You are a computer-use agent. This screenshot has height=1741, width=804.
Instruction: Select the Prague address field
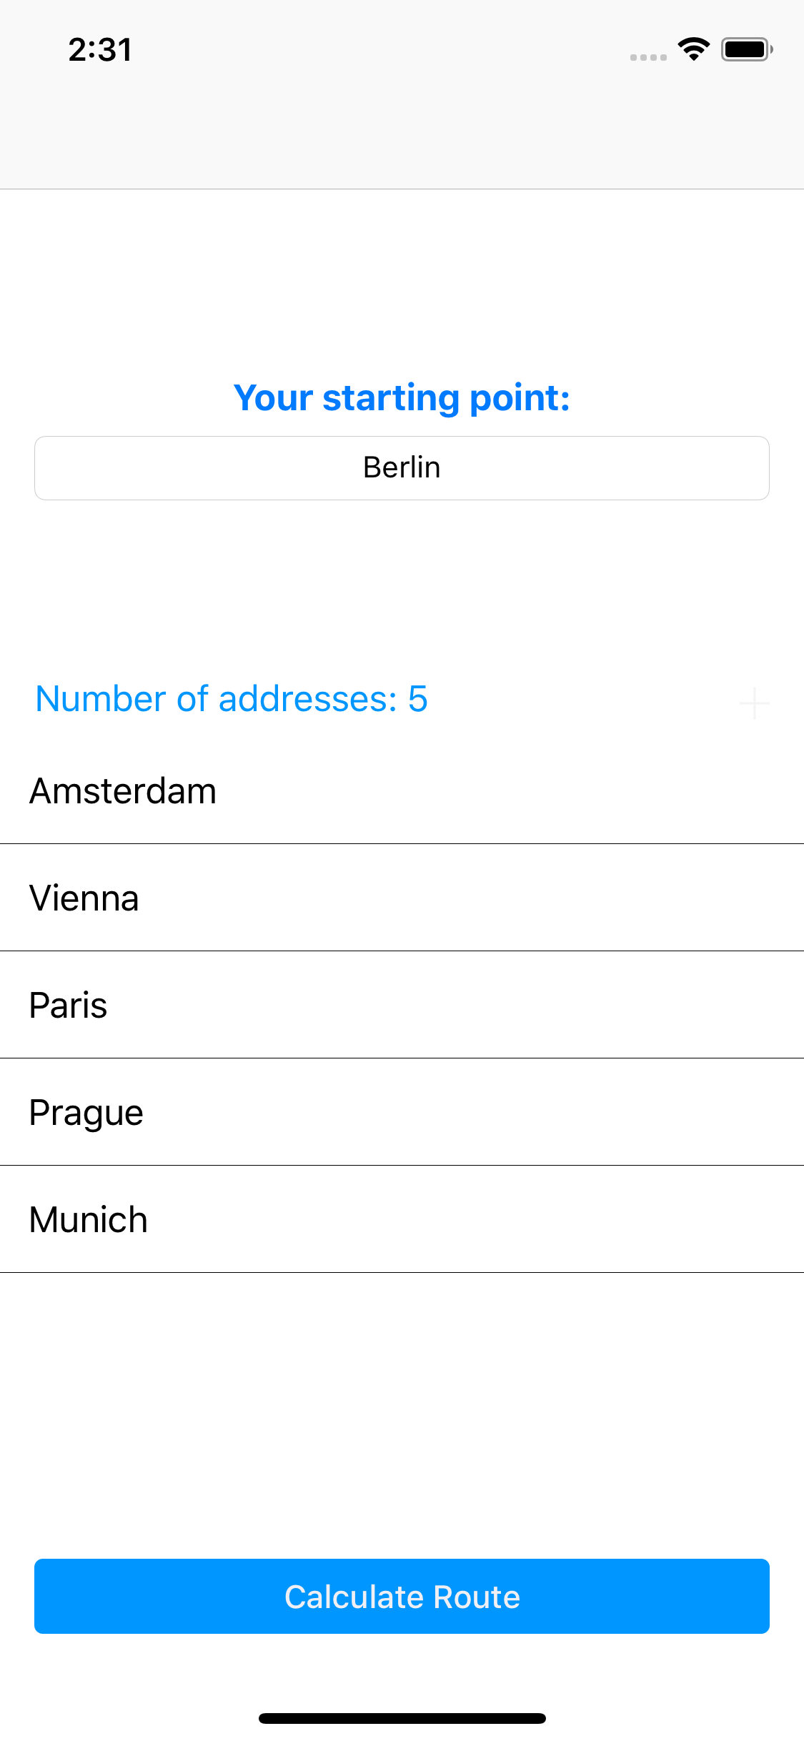(402, 1112)
